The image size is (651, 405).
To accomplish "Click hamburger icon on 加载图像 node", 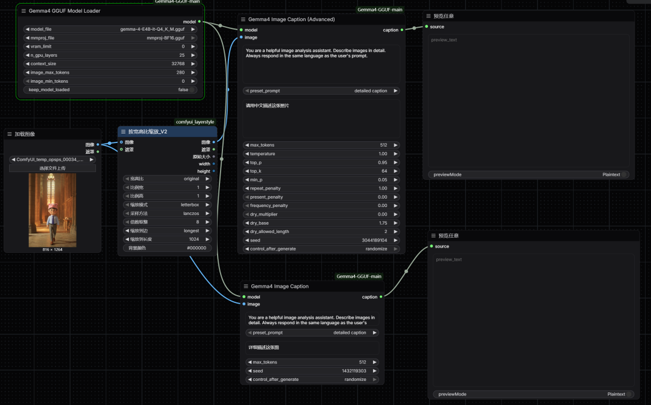I will [x=10, y=134].
